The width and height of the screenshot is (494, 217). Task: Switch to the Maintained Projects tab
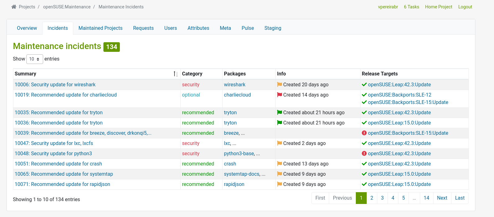pos(100,28)
